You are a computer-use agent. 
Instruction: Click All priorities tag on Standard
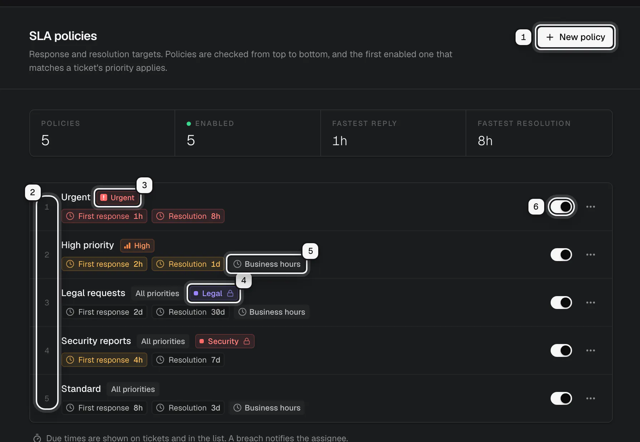[133, 389]
